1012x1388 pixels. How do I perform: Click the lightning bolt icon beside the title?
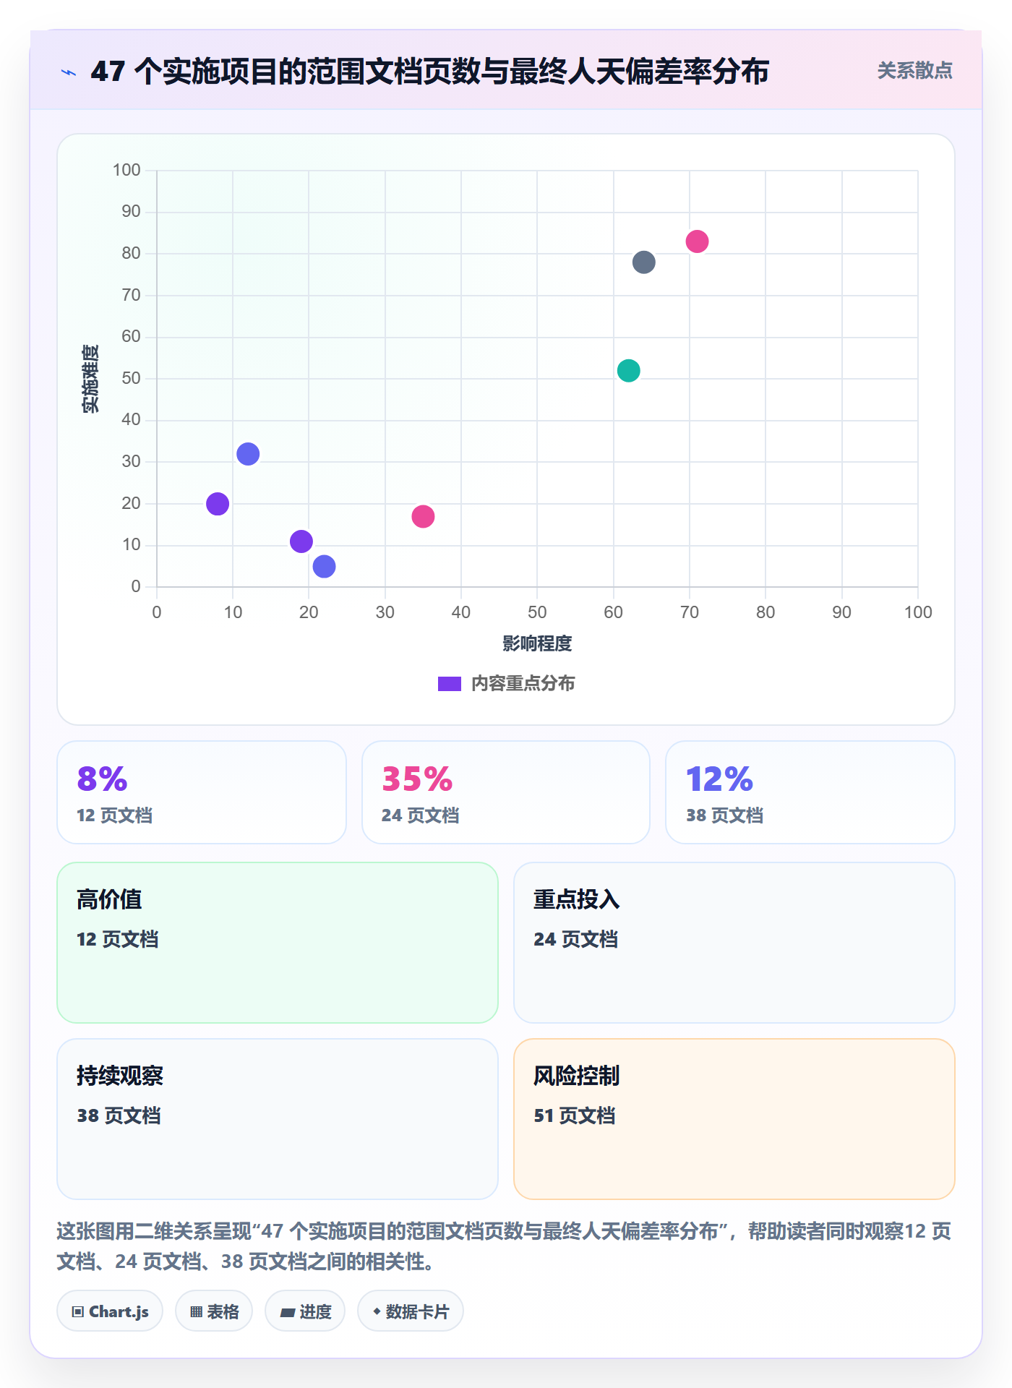69,72
